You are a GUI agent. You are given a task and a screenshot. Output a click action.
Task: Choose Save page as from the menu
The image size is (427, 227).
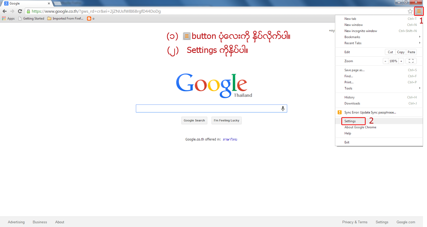pos(379,70)
